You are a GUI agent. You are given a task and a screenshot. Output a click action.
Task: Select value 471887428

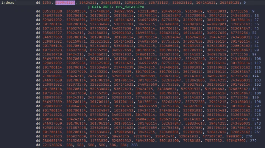(x=76, y=128)
